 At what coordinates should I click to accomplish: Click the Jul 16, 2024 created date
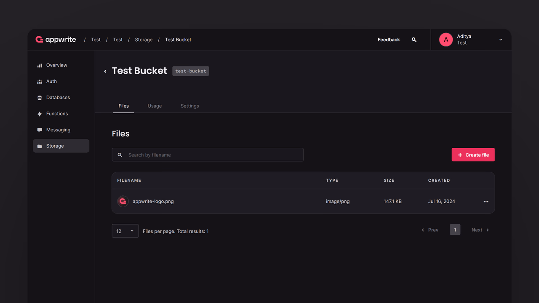(x=441, y=202)
